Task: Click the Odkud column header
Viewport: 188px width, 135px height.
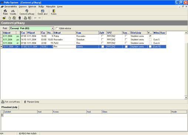Action: click(x=65, y=33)
